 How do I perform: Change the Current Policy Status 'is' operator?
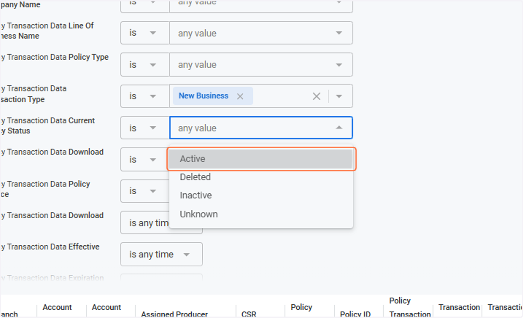pos(145,128)
